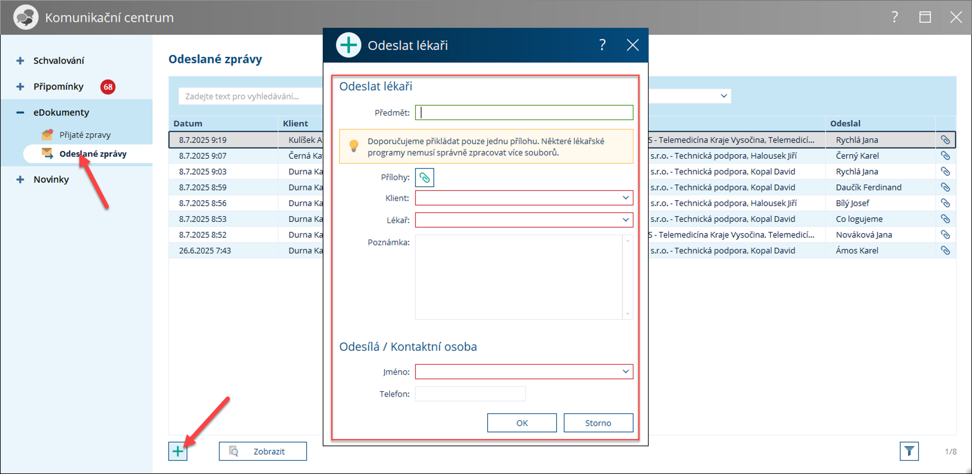The width and height of the screenshot is (972, 474).
Task: Select Odeslané zprávy in sidebar
Action: pyautogui.click(x=93, y=154)
